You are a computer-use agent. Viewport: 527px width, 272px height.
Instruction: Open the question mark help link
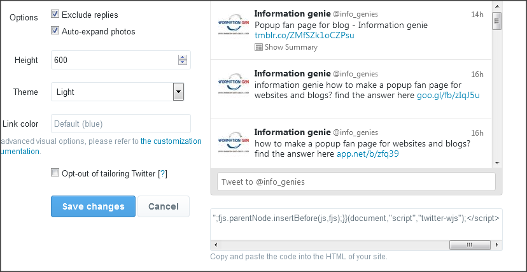(x=162, y=173)
